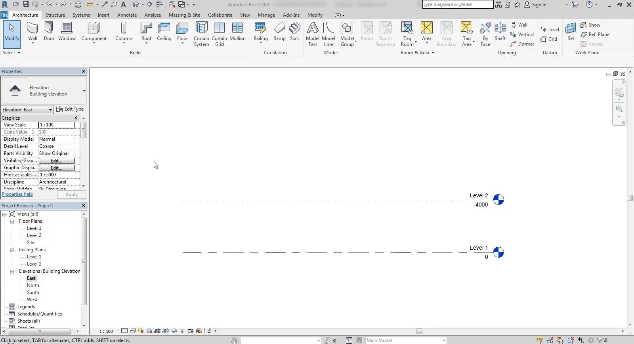Toggle Select Pinned Elements
Viewport: 634px width, 344px height.
coord(560,340)
